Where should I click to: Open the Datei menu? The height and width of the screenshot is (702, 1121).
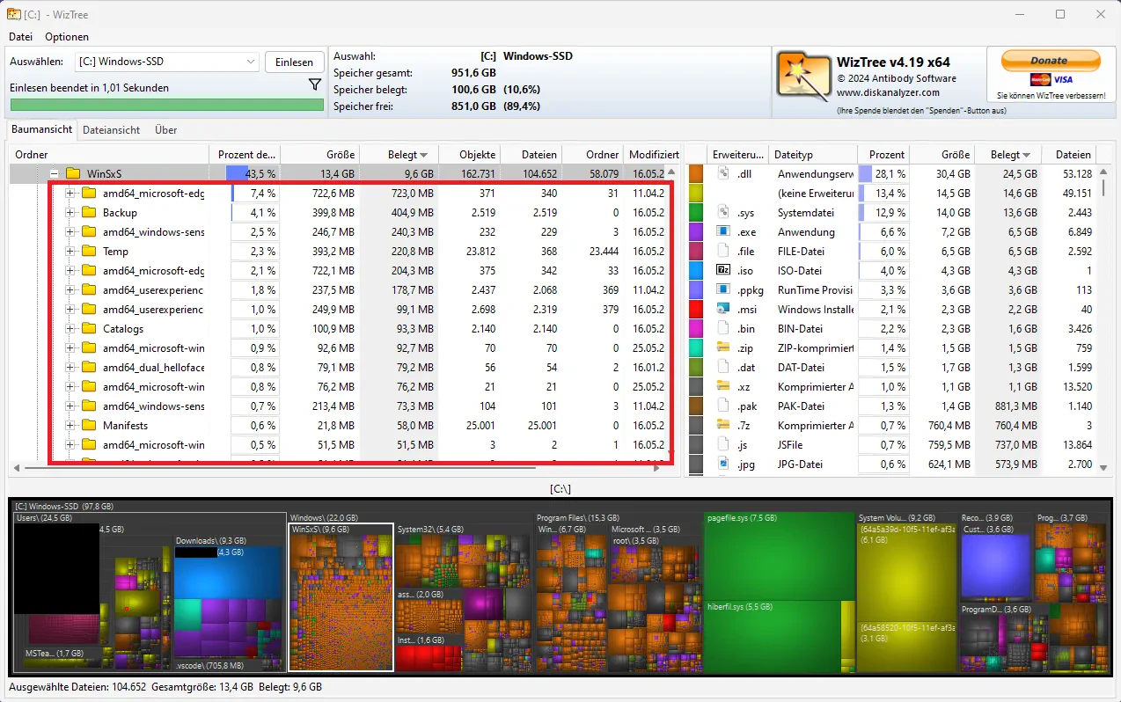20,37
